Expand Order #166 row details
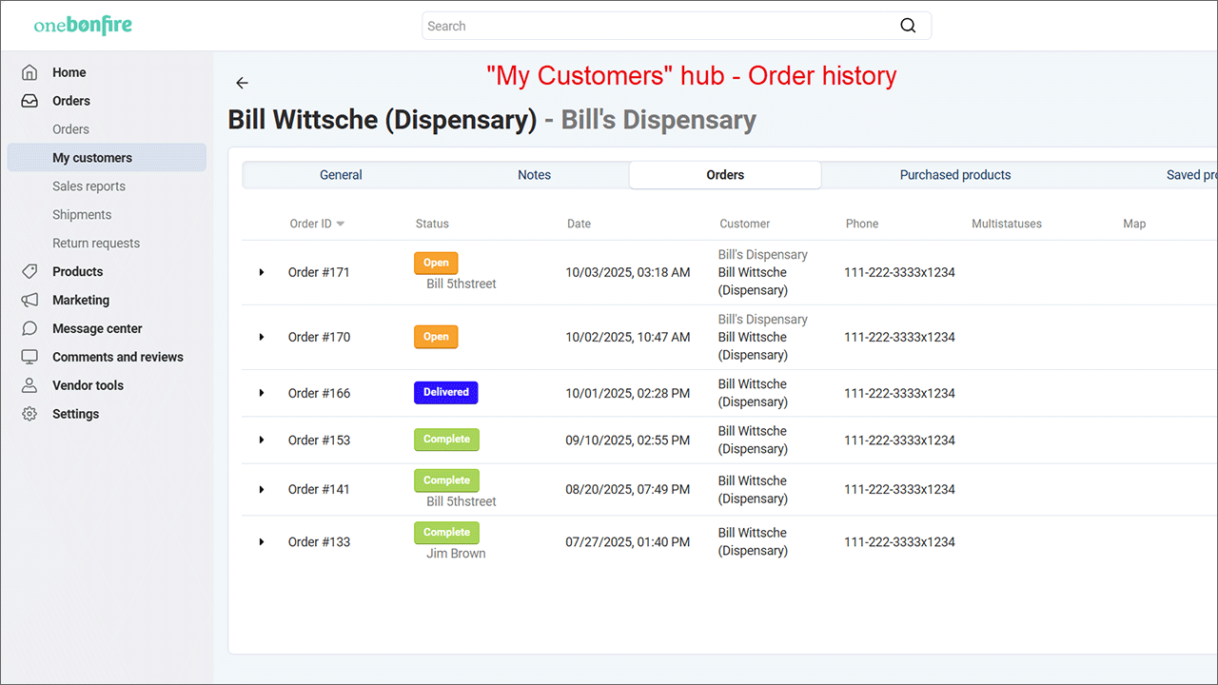 coord(262,393)
